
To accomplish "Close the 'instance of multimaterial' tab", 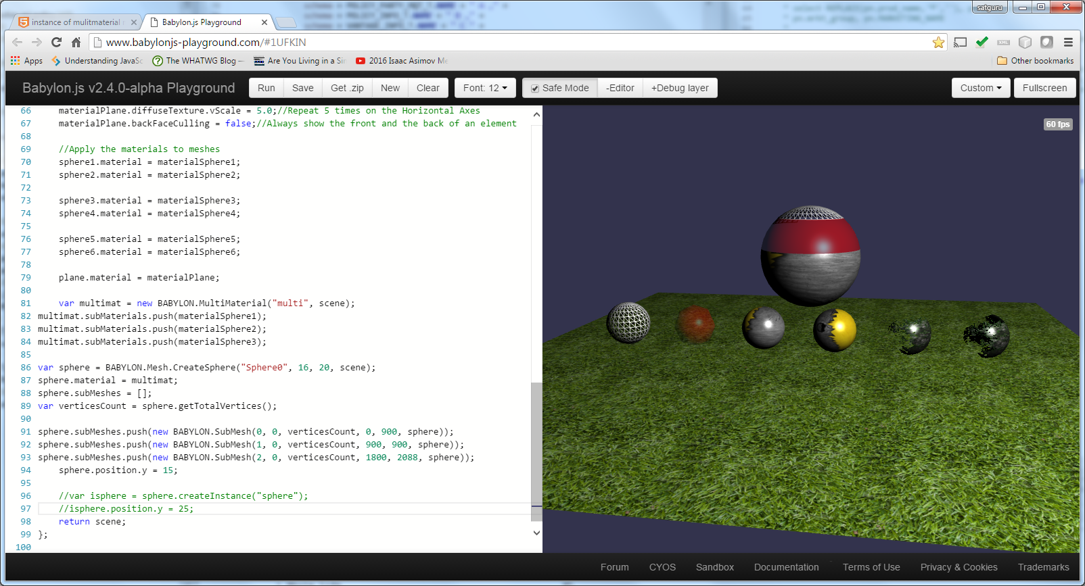I will click(133, 22).
